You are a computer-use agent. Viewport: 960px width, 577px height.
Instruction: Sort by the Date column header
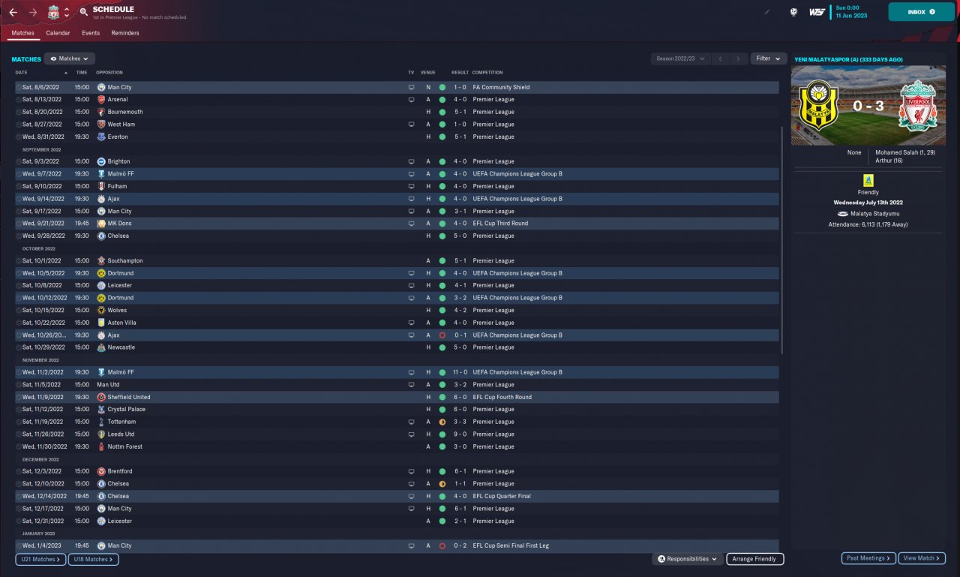pyautogui.click(x=41, y=73)
